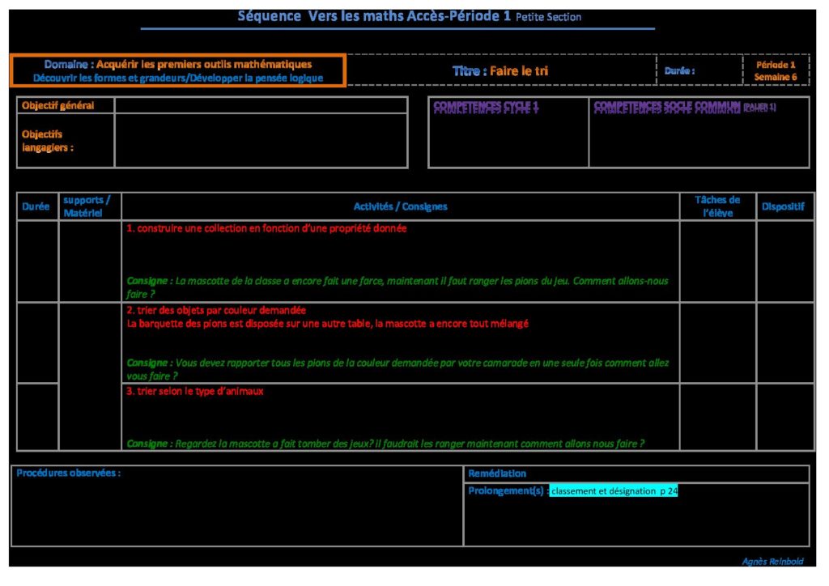The height and width of the screenshot is (586, 829).
Task: Click the empty field beside 'Objectif général'
Action: [261, 105]
